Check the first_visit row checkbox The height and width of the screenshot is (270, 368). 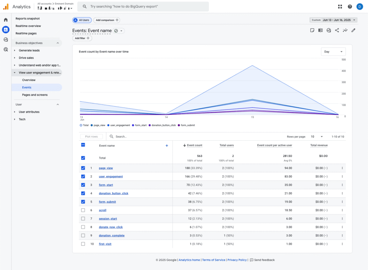83,244
